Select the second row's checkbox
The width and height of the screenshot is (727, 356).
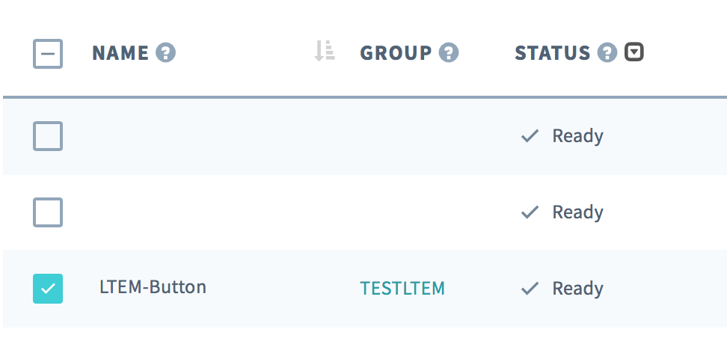pyautogui.click(x=48, y=212)
